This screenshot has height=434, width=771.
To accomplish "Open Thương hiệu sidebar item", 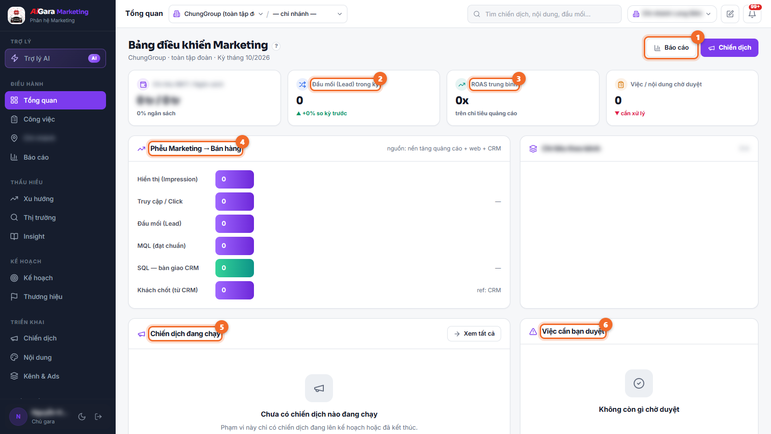I will coord(55,297).
